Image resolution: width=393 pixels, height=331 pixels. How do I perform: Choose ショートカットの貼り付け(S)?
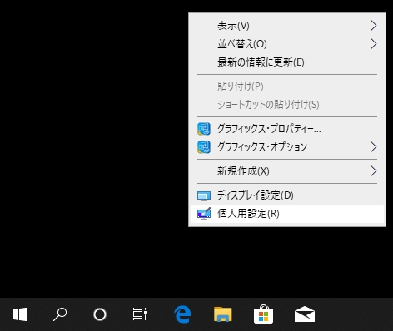coord(287,105)
